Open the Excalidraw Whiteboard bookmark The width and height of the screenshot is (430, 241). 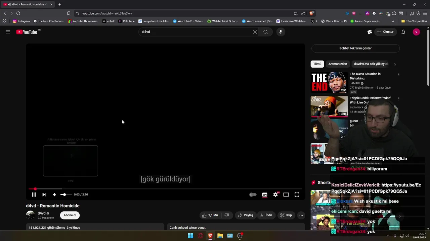(x=291, y=21)
